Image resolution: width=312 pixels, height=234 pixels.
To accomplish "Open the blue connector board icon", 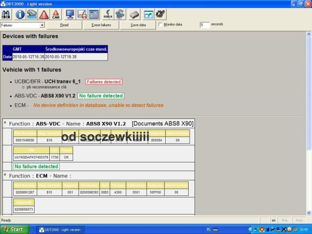I will click(x=120, y=14).
